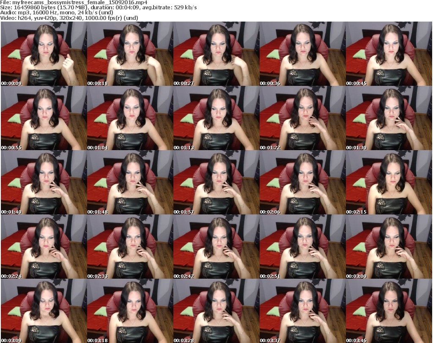This screenshot has width=433, height=343.
Task: Open the frame at 00:01:22
Action: point(302,118)
